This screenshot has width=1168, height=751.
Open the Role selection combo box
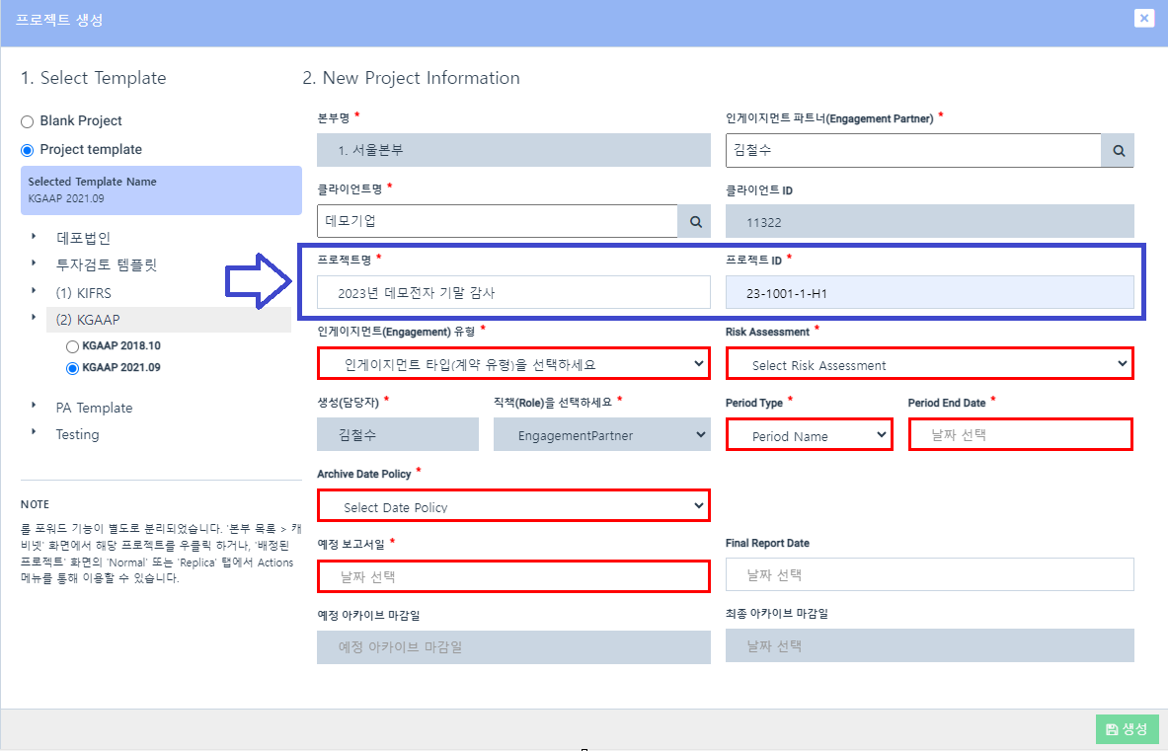[x=601, y=434]
